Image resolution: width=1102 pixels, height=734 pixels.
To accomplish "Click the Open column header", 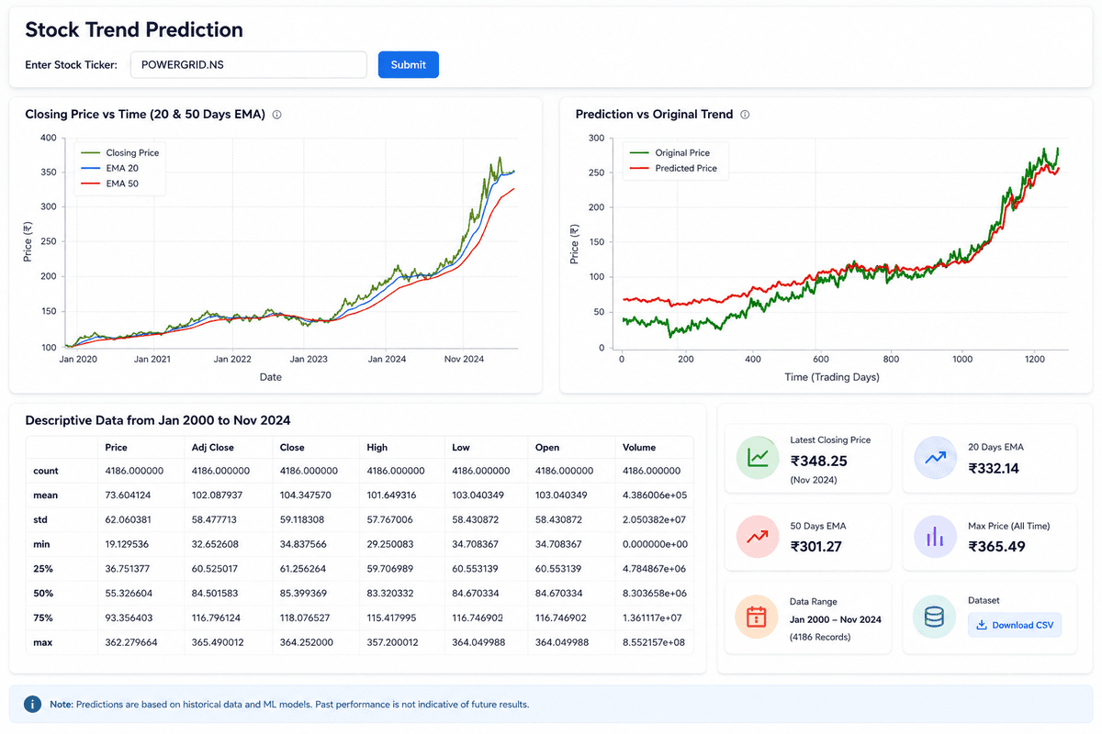I will click(548, 448).
